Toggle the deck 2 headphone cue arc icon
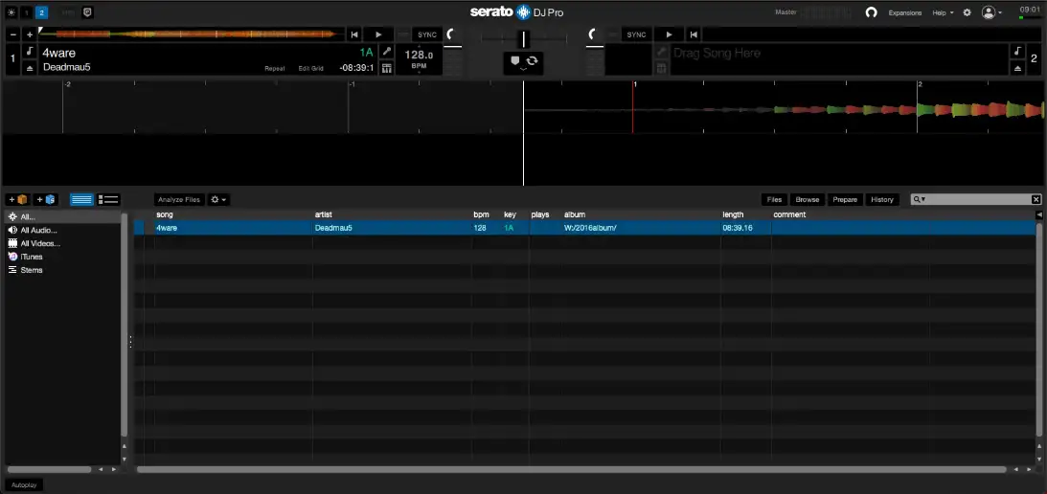1047x494 pixels. click(593, 34)
